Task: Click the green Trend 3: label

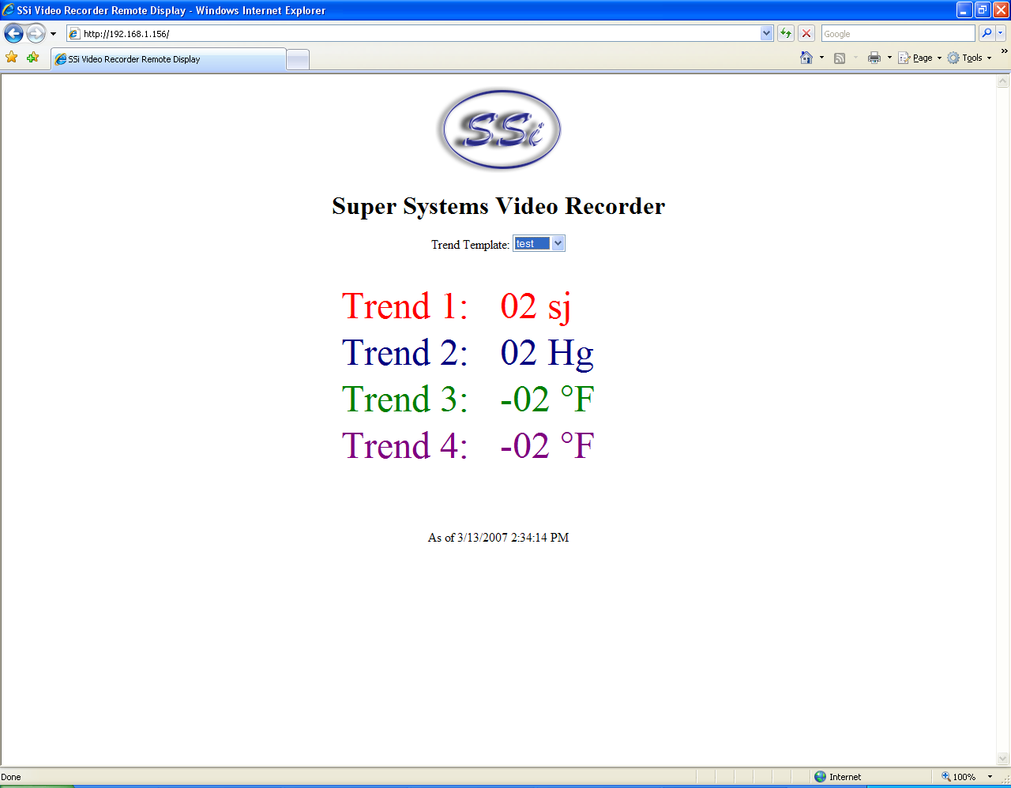Action: [x=404, y=400]
